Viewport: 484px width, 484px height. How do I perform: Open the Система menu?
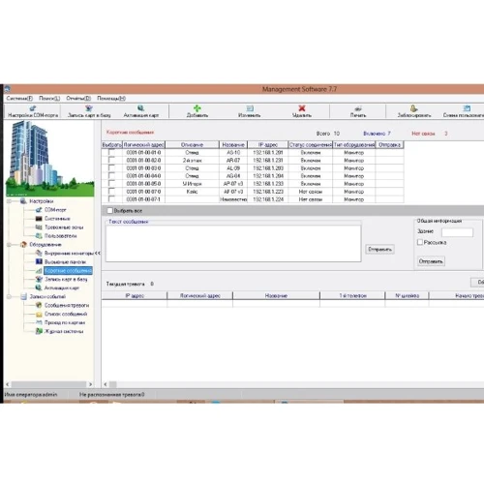point(19,99)
